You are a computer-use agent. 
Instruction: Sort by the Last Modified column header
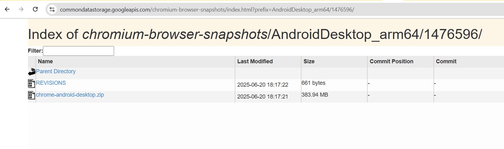click(255, 61)
